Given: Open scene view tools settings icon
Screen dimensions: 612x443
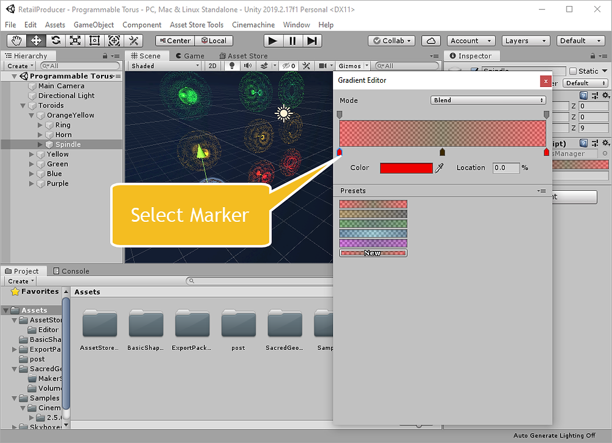Looking at the screenshot, I should pos(307,66).
